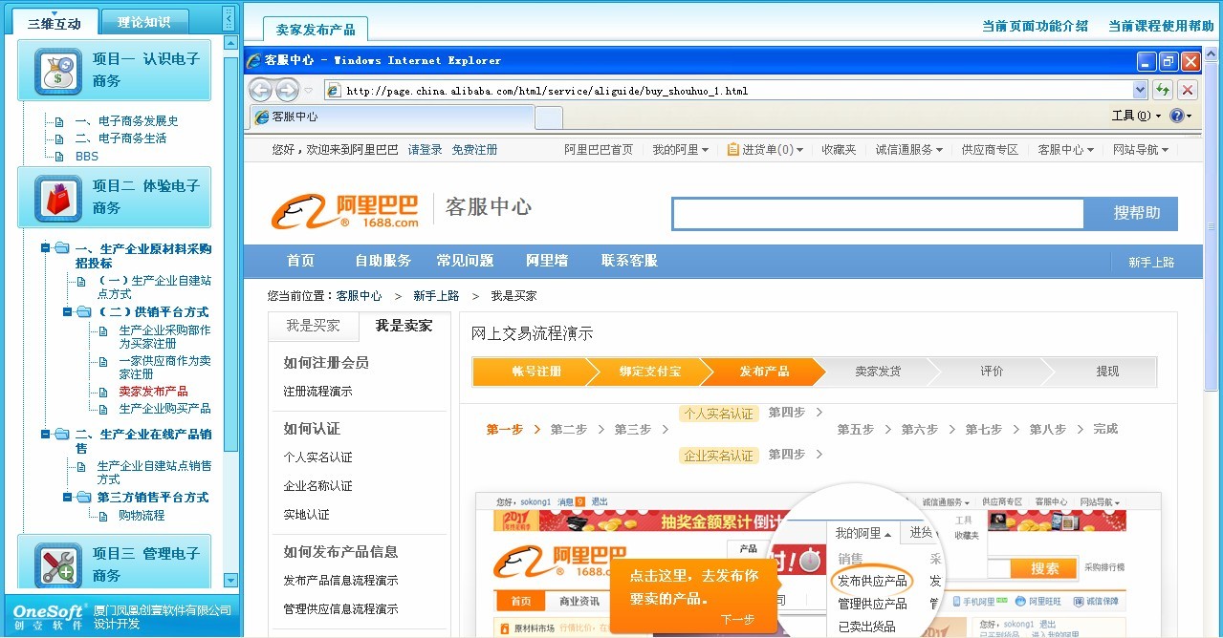Expand the address bar URL history dropdown
Viewport: 1223px width, 638px height.
1139,91
